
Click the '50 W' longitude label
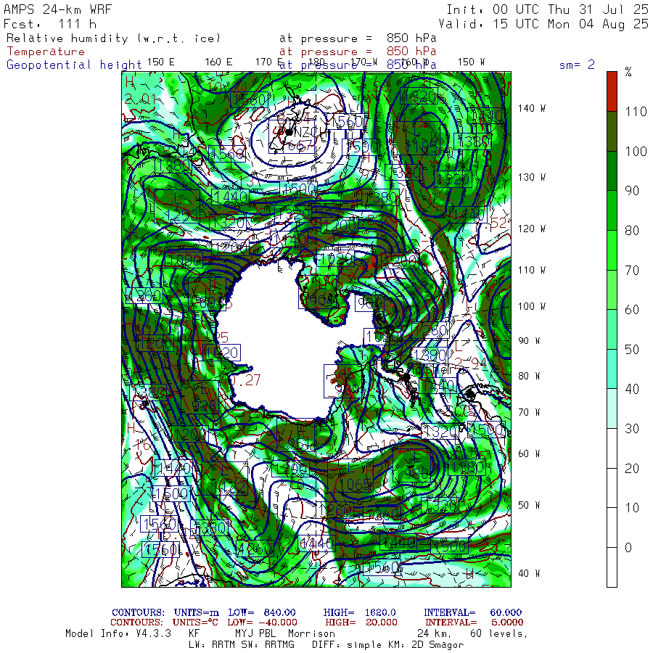tap(529, 505)
